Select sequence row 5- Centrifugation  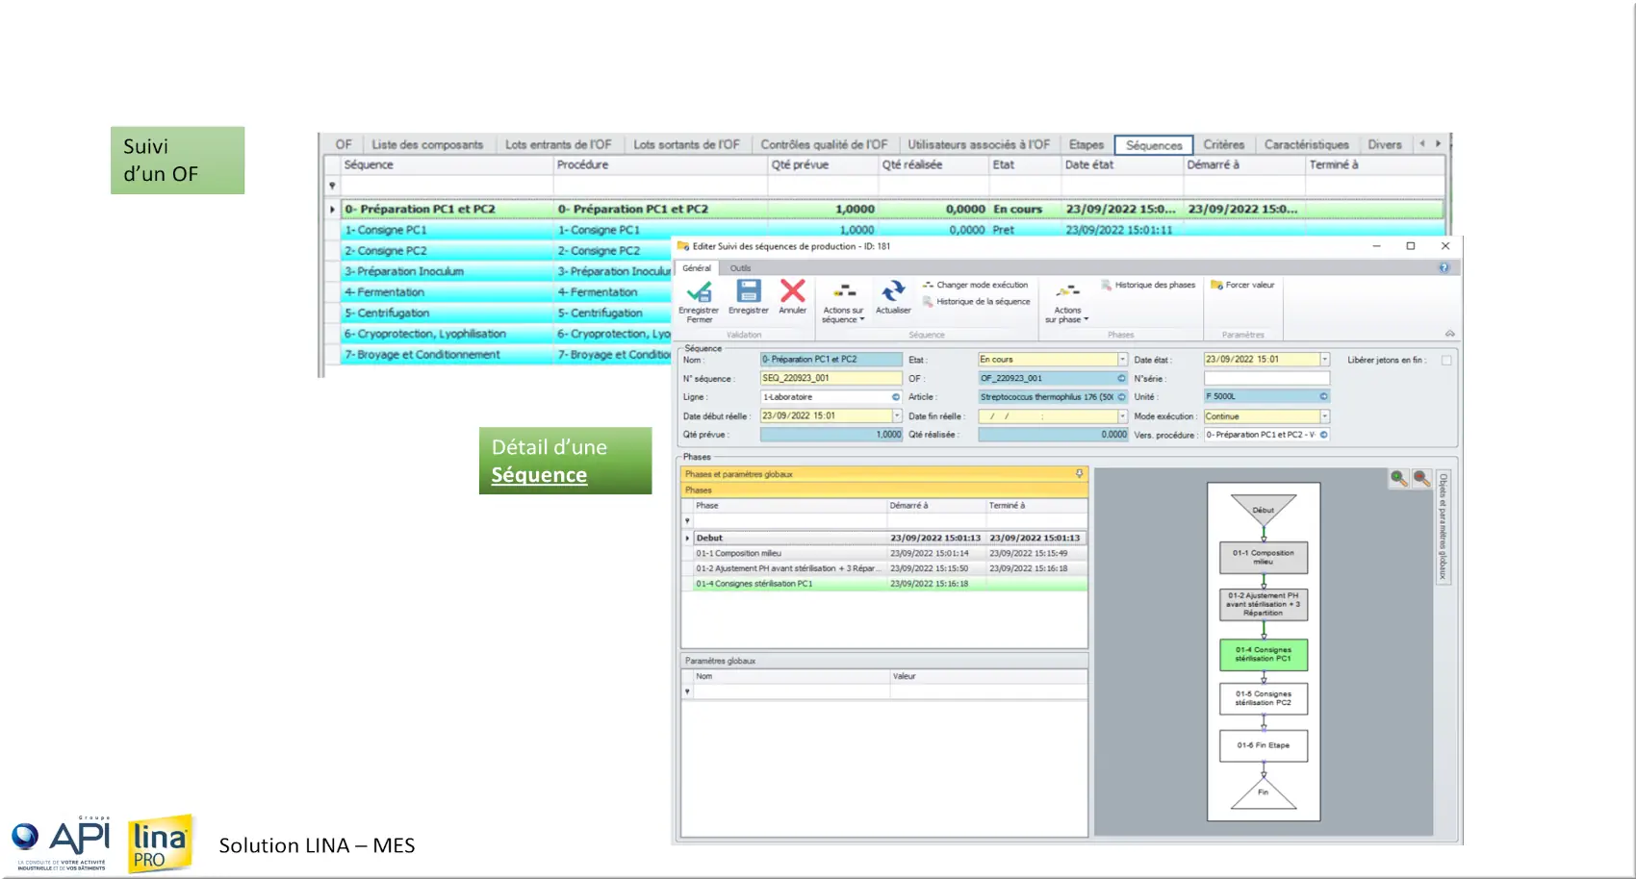[506, 314]
